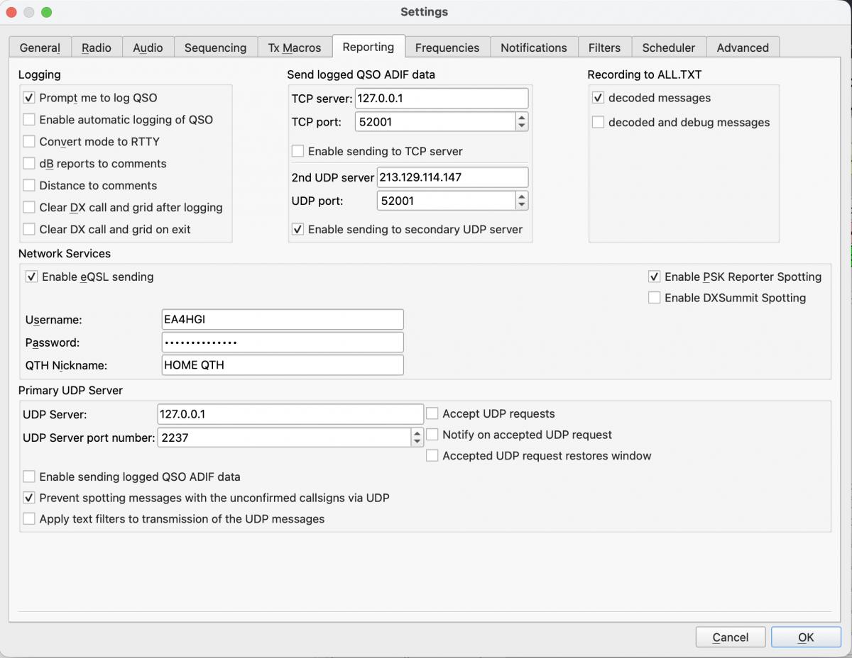Toggle Enable sending to TCP server
This screenshot has height=658, width=852.
(298, 151)
